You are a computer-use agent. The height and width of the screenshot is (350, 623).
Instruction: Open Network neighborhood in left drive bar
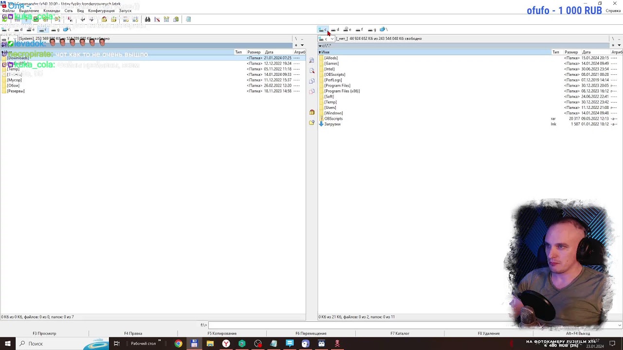click(67, 30)
